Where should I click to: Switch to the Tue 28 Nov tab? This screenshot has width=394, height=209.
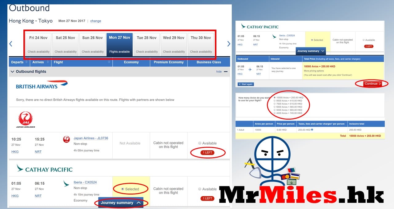point(147,44)
